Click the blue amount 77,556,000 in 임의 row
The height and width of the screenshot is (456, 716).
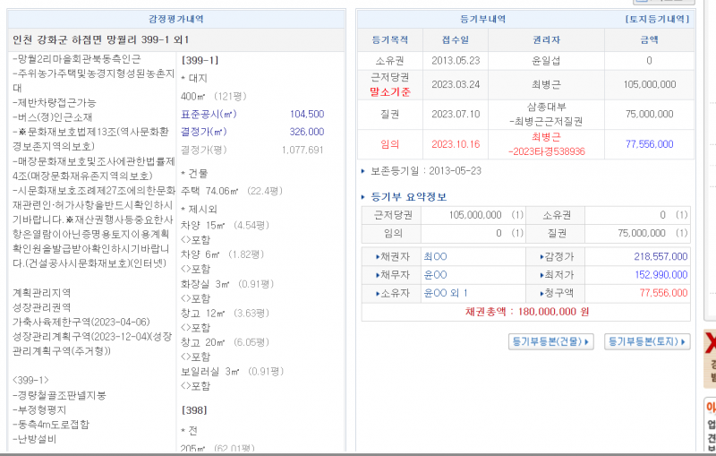pyautogui.click(x=649, y=143)
